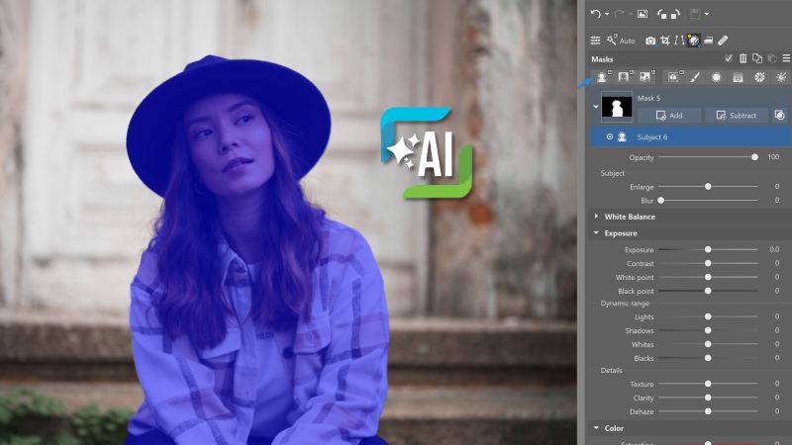Open the Undo history dropdown arrow
792x445 pixels.
click(607, 14)
